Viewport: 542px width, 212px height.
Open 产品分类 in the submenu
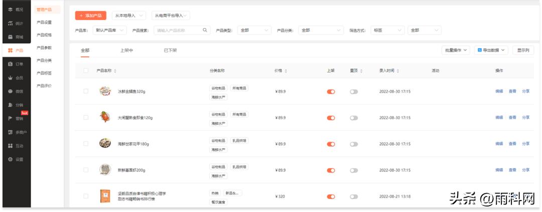pos(44,60)
